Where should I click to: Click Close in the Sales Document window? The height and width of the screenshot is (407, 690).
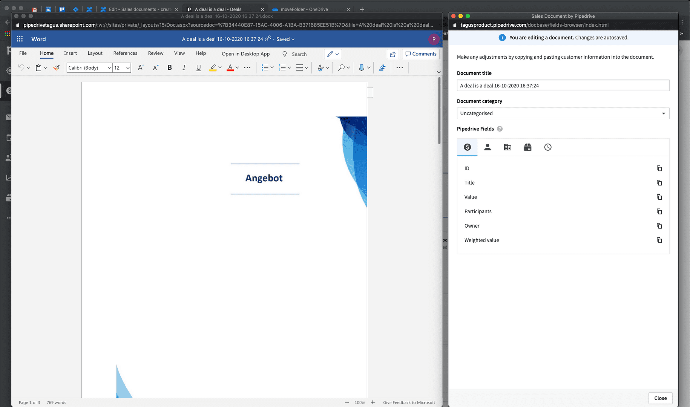(x=660, y=398)
